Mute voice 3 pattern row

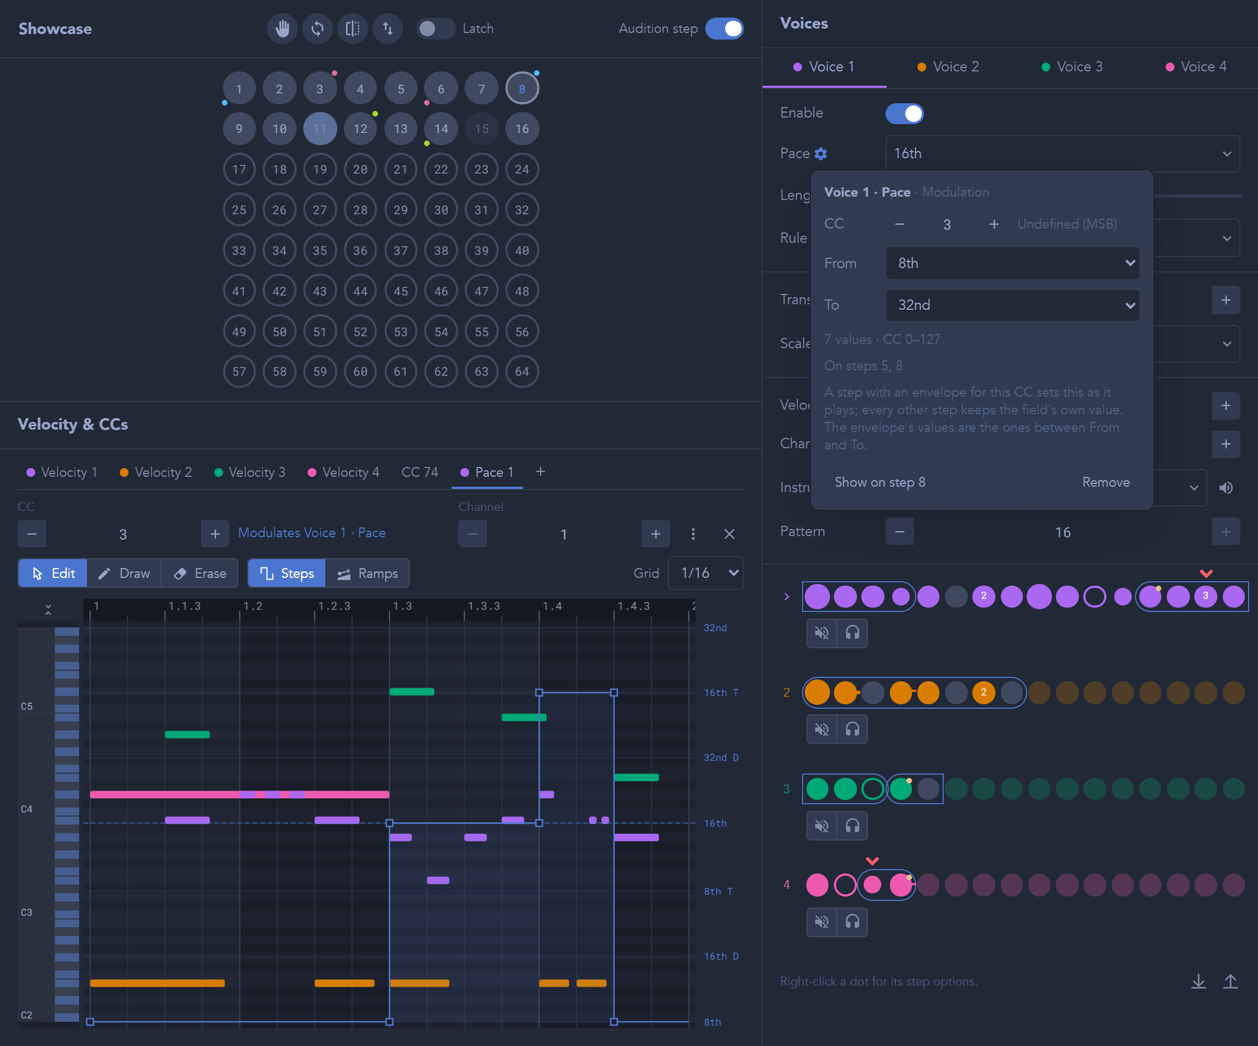coord(822,826)
